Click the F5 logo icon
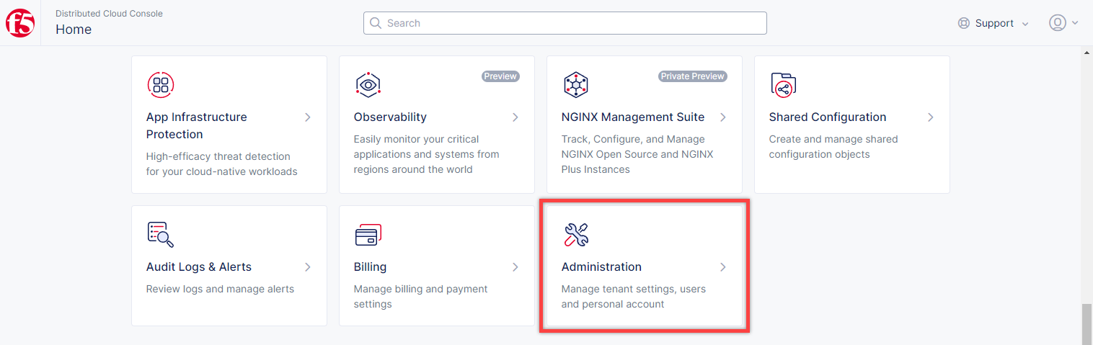Viewport: 1093px width, 345px height. 20,23
